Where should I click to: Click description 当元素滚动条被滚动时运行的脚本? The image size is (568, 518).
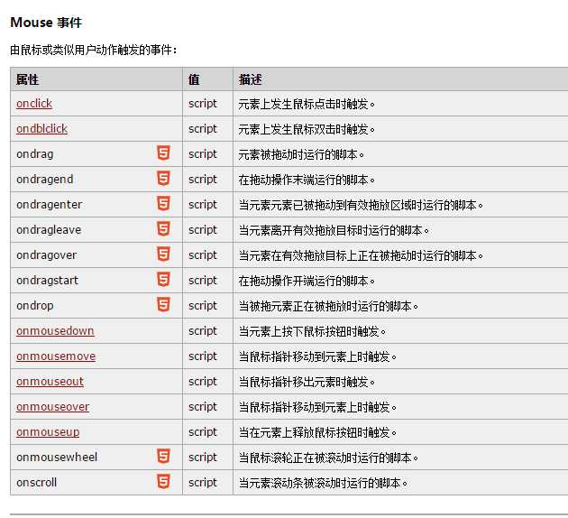[x=323, y=483]
